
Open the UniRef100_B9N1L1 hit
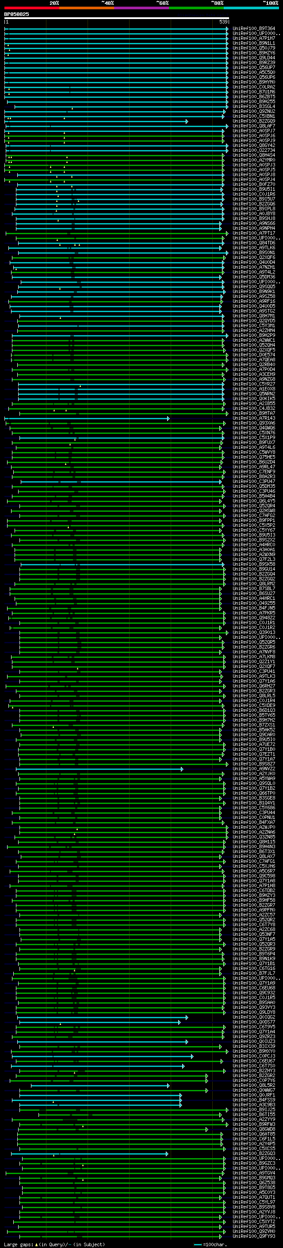point(254,43)
